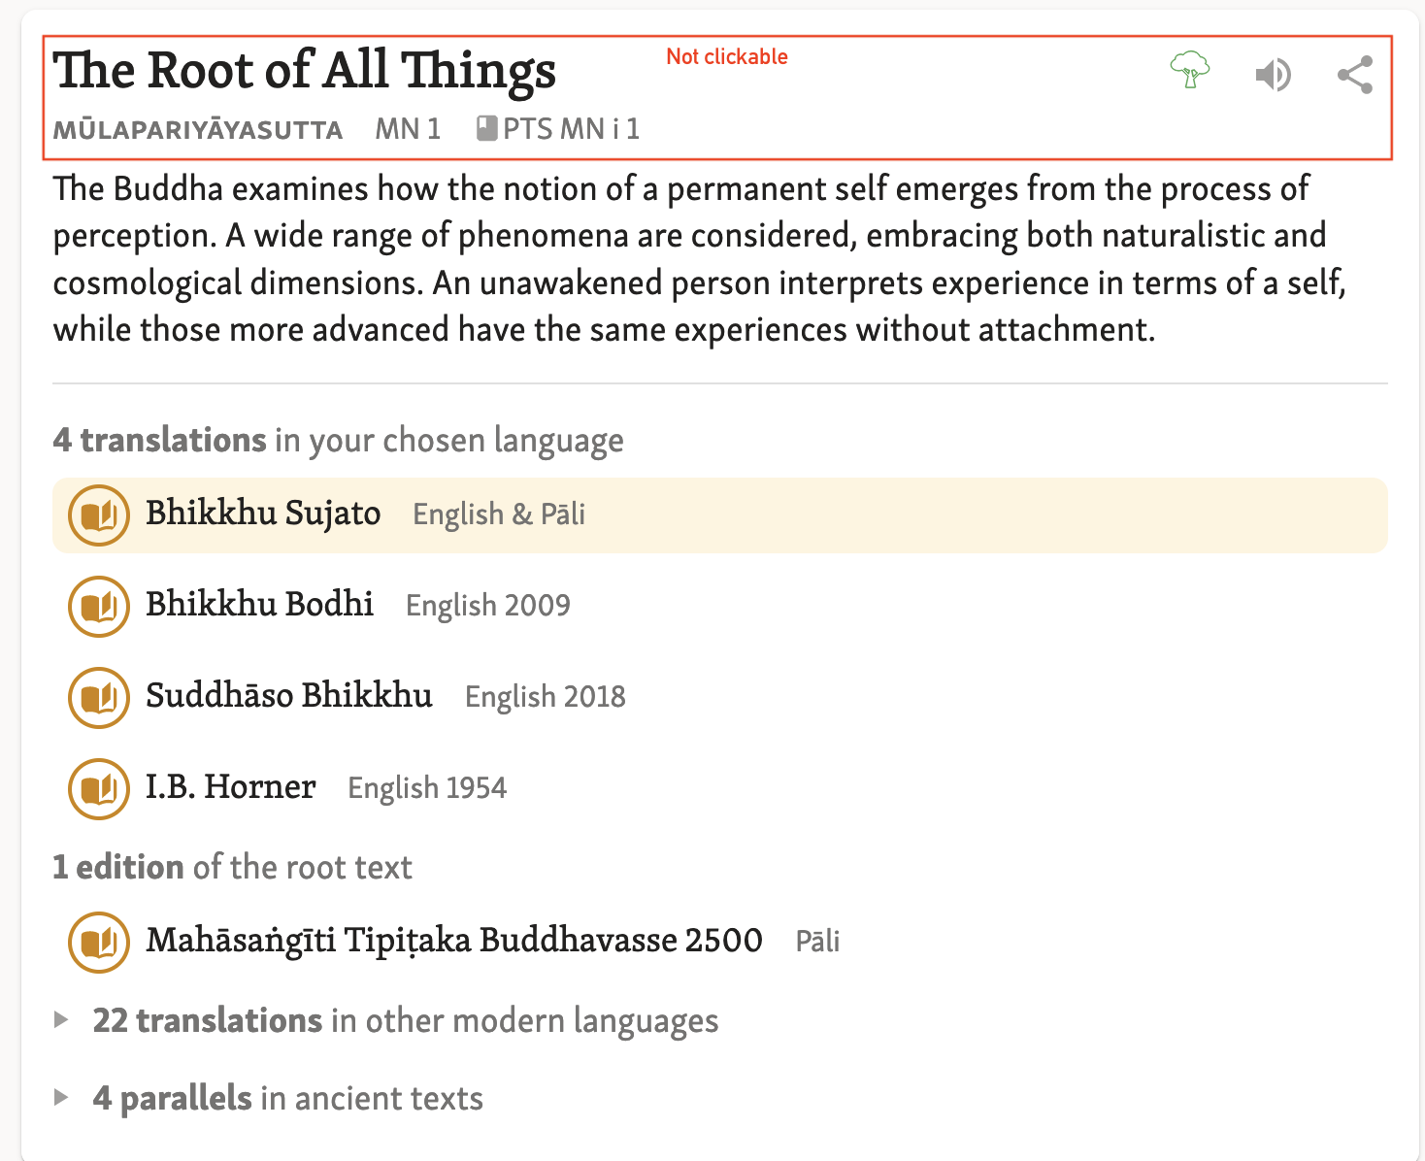This screenshot has width=1425, height=1161.
Task: Click the speaker audio icon
Action: point(1273,75)
